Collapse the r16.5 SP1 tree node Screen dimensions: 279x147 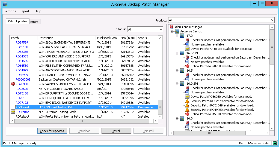point(177,53)
